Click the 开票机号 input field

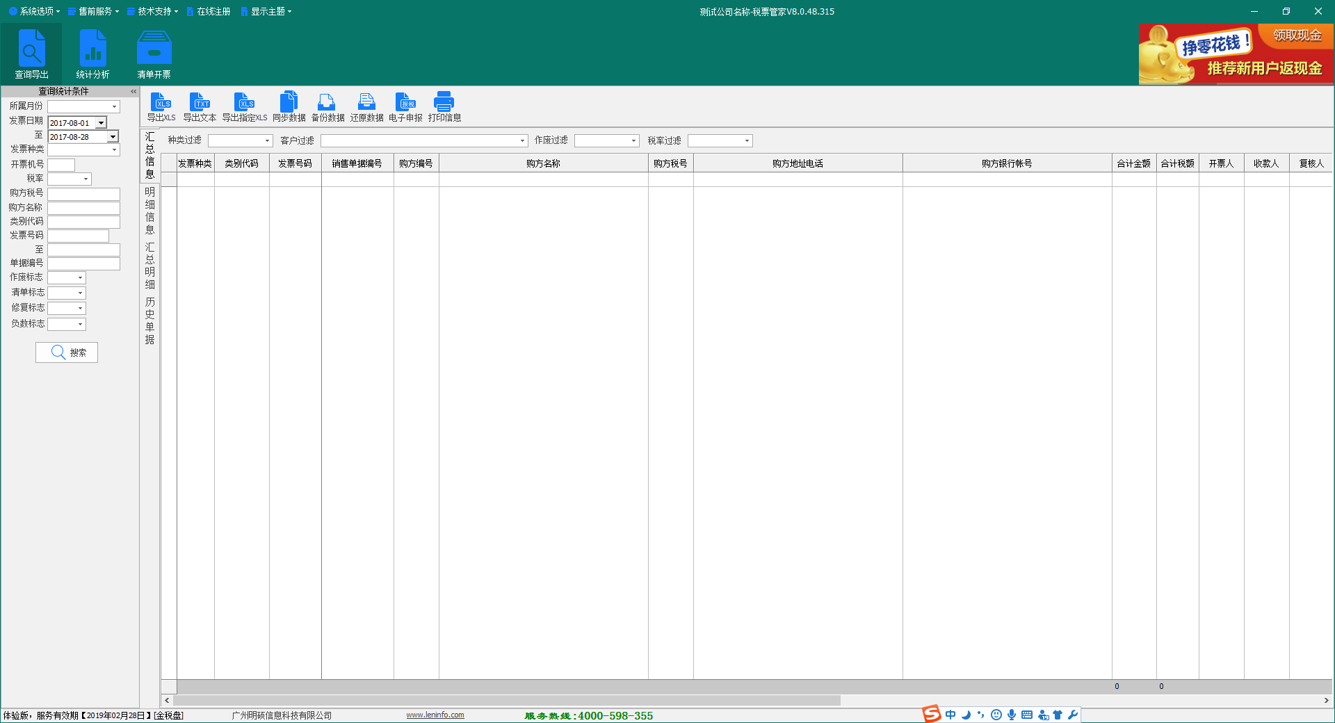(x=61, y=165)
